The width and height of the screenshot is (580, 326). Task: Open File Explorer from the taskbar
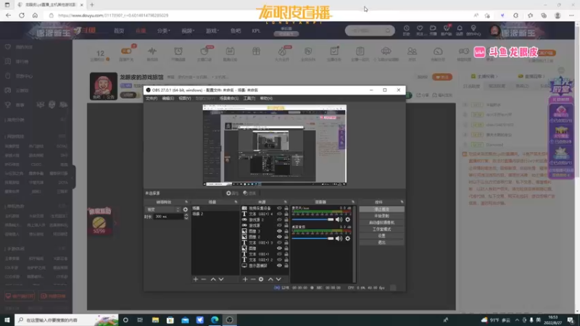[155, 320]
